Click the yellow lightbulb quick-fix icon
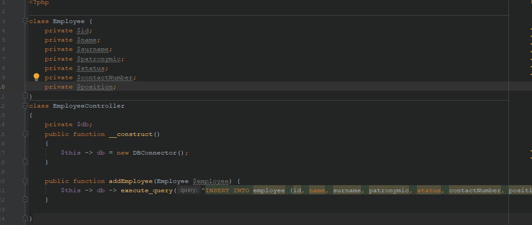 pyautogui.click(x=36, y=77)
